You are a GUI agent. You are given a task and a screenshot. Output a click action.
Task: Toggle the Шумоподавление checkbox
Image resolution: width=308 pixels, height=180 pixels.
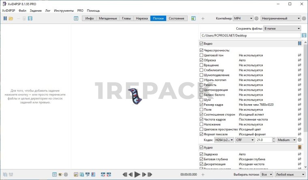[x=202, y=75]
